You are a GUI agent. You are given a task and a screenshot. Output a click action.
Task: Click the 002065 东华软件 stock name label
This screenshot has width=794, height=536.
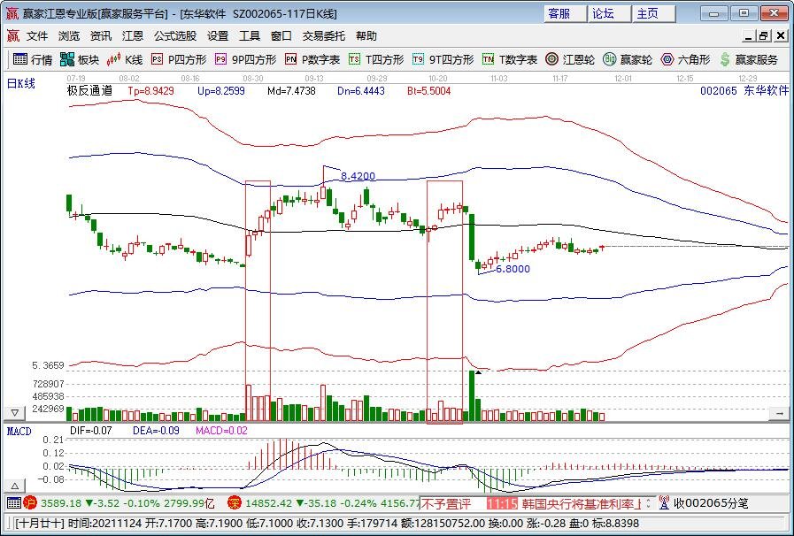[x=744, y=90]
